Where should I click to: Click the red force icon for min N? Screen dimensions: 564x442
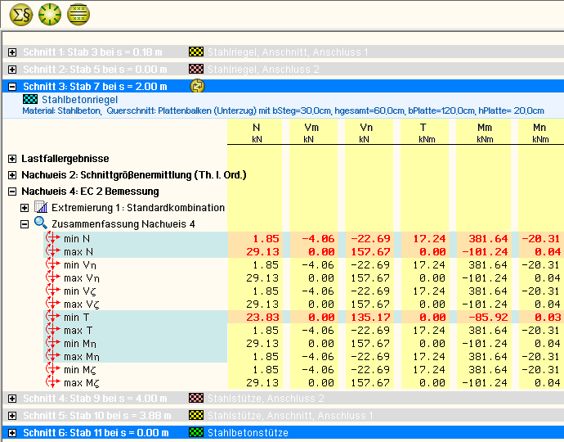click(54, 238)
